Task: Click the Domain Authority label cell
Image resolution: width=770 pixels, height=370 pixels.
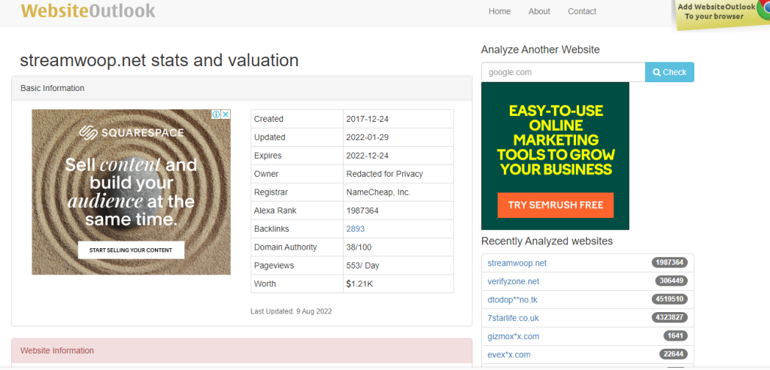Action: tap(296, 247)
